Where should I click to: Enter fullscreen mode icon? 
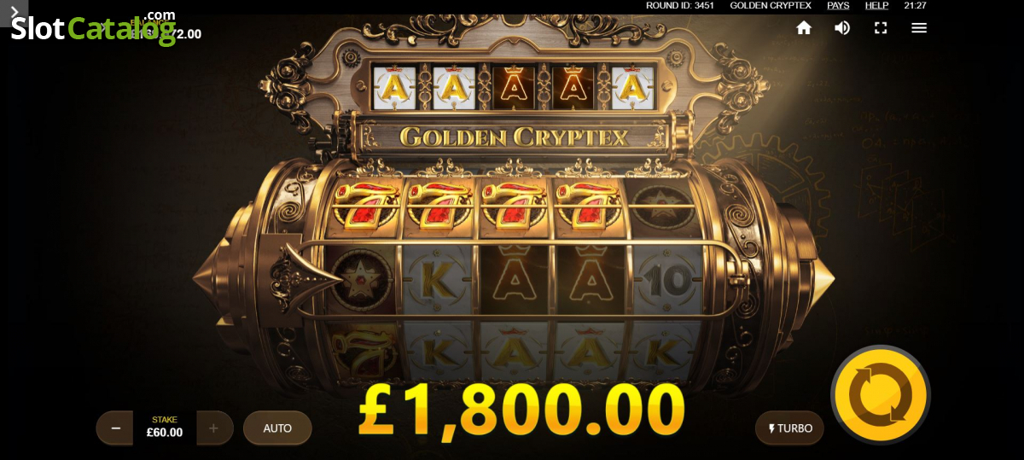[x=881, y=27]
